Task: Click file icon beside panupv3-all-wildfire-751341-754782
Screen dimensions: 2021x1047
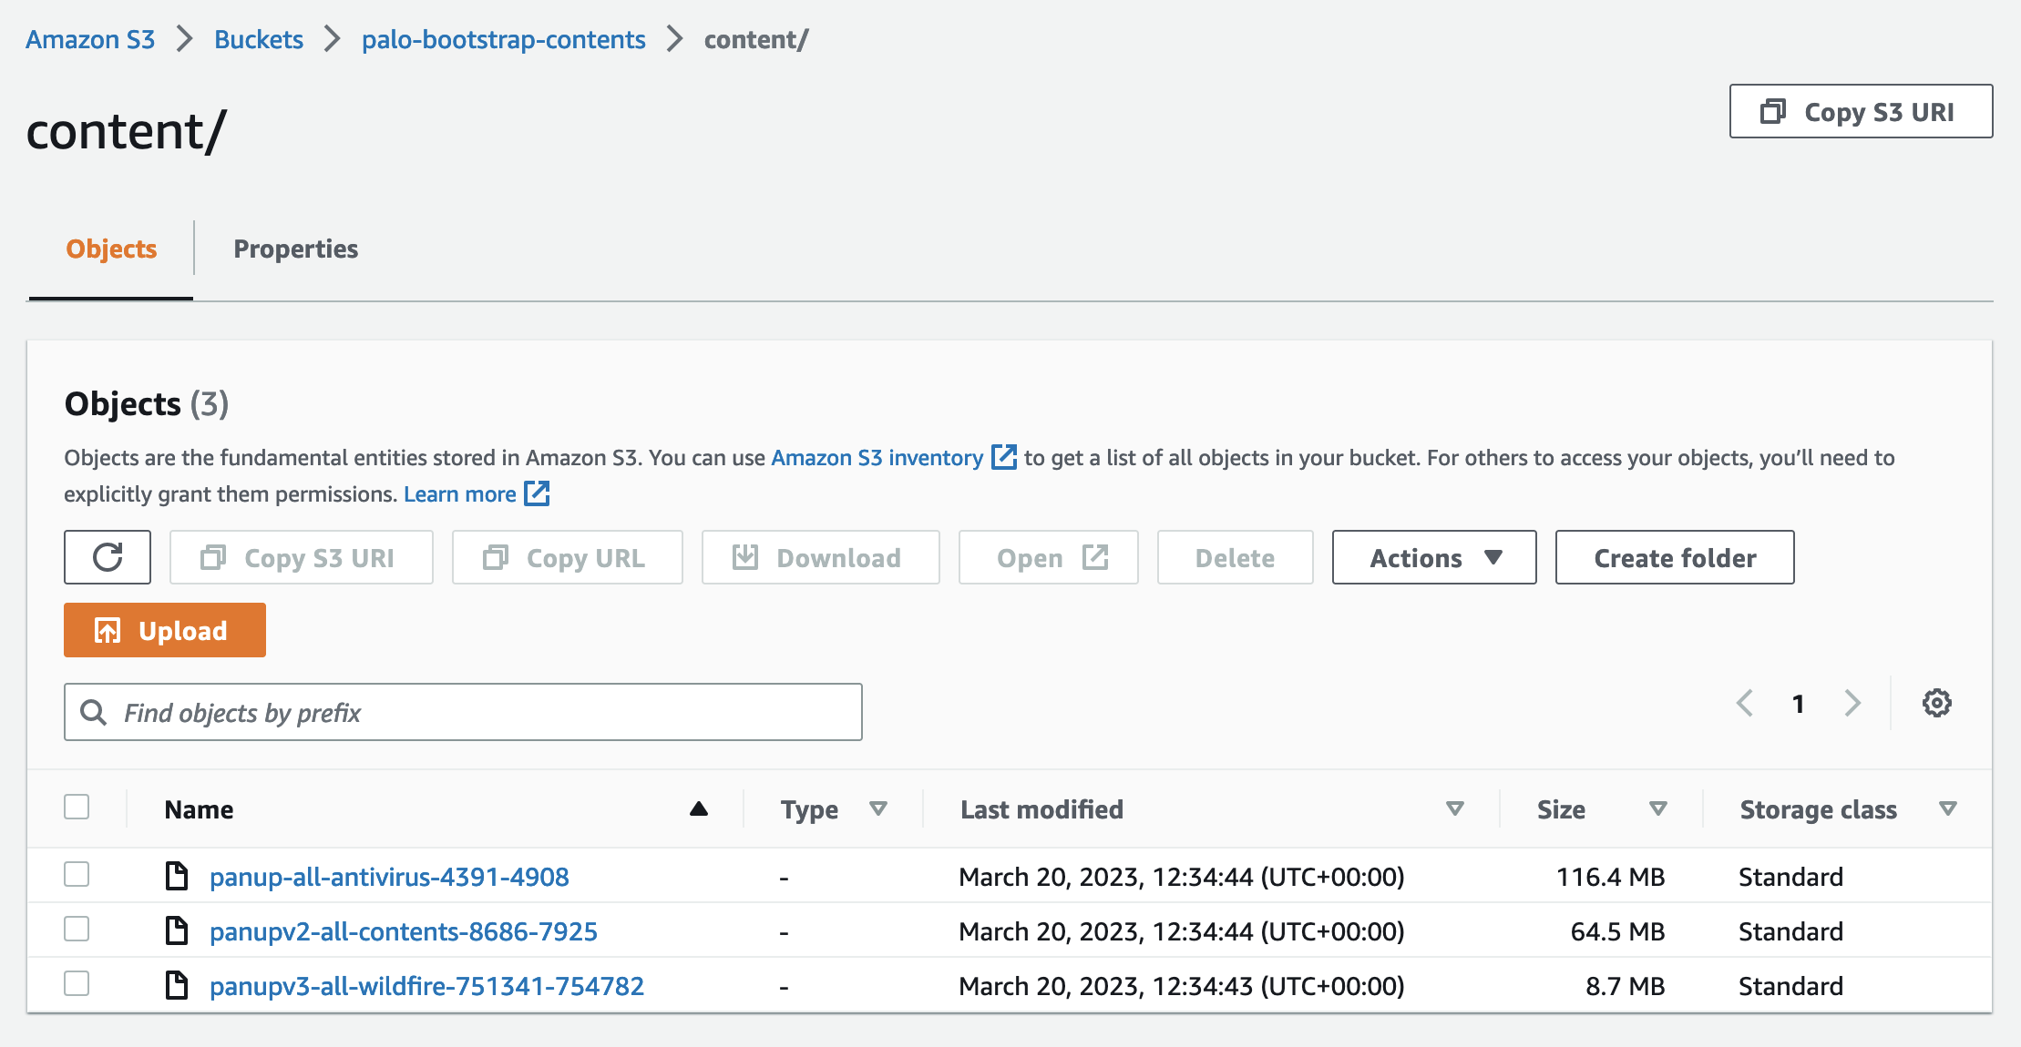Action: pos(177,985)
